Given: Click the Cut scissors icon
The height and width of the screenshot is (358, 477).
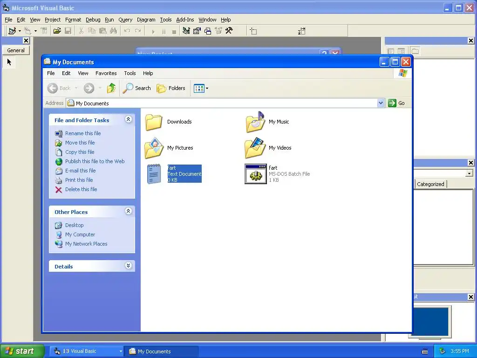Looking at the screenshot, I should click(81, 31).
